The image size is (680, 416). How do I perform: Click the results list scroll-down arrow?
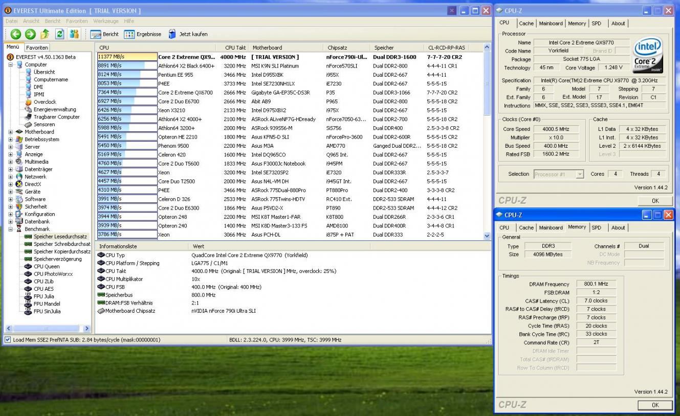point(487,236)
